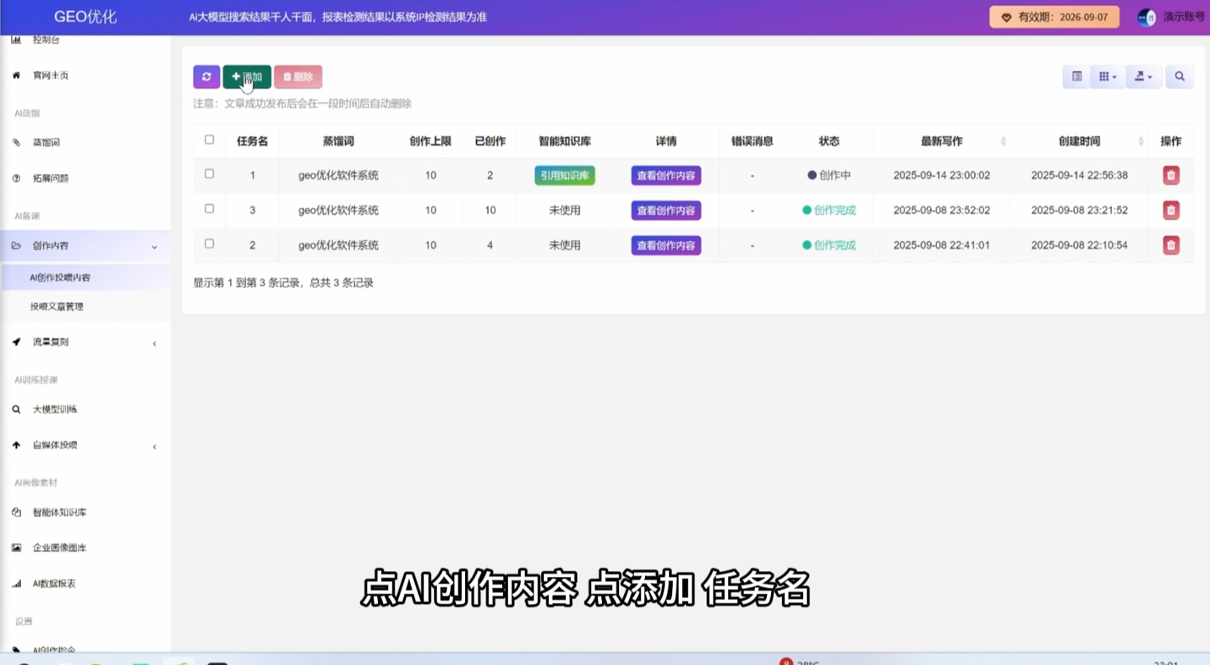Click the 官网主页 home icon in sidebar
The width and height of the screenshot is (1210, 665).
click(x=16, y=75)
